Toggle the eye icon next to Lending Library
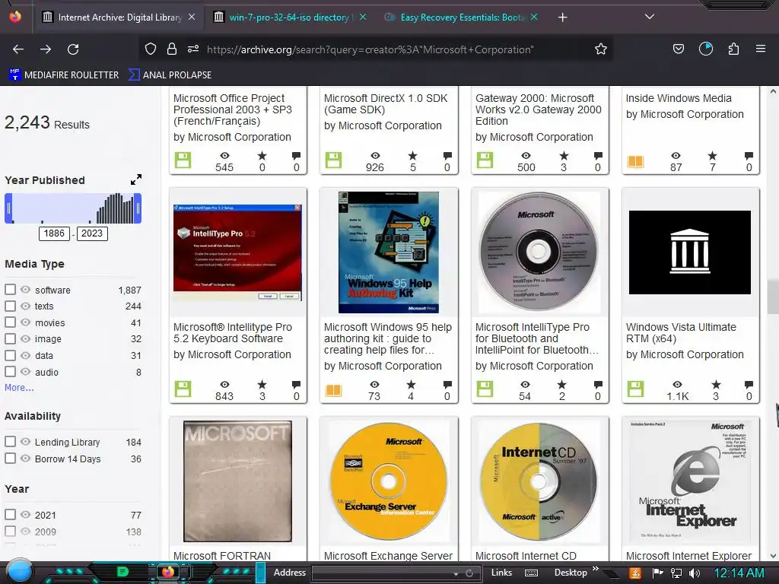This screenshot has width=779, height=584. 25,442
